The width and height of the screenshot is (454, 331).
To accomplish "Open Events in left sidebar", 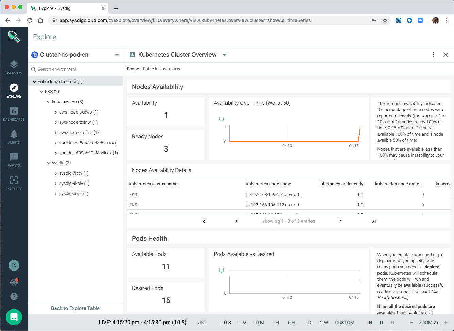I will pyautogui.click(x=14, y=160).
